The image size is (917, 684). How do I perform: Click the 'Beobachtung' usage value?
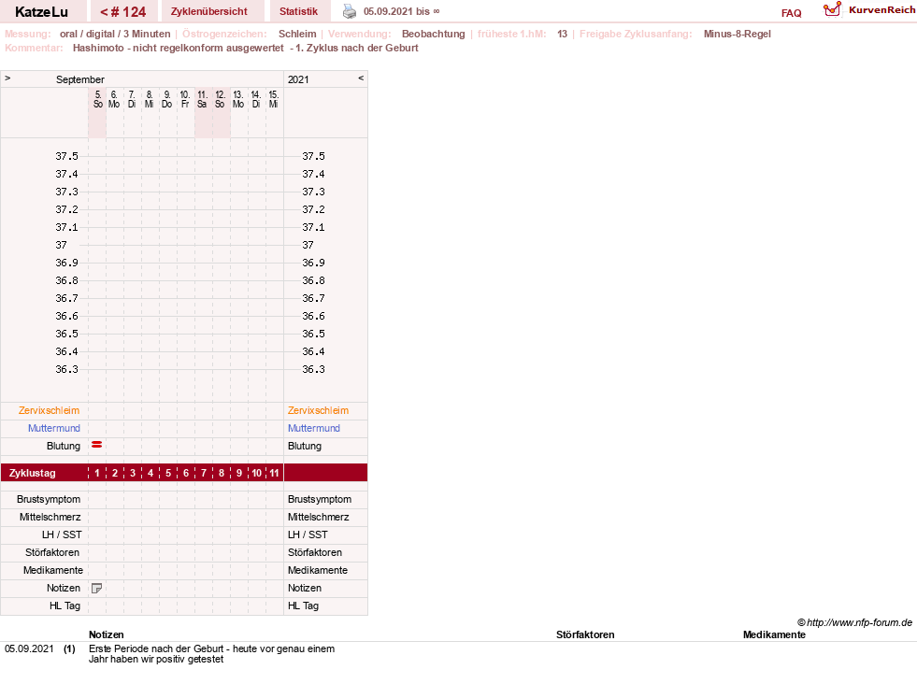tap(434, 34)
